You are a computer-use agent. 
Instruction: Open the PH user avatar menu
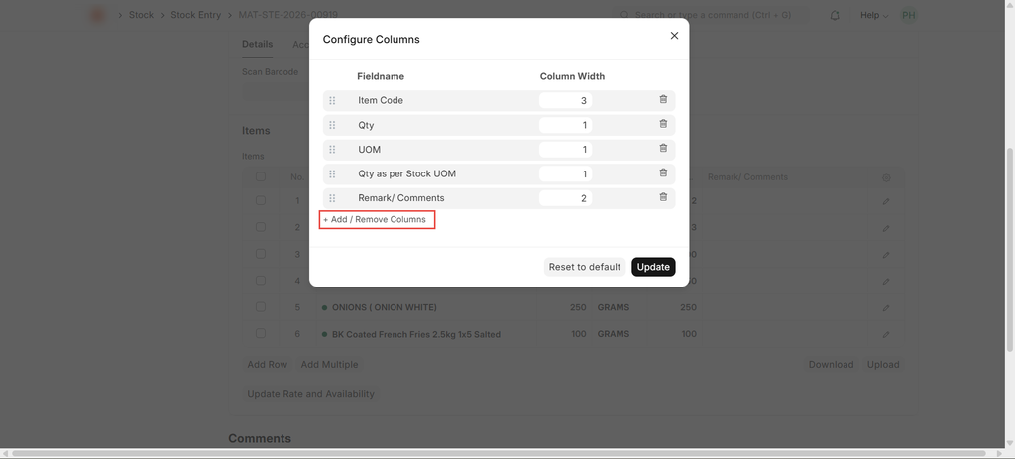pos(908,16)
